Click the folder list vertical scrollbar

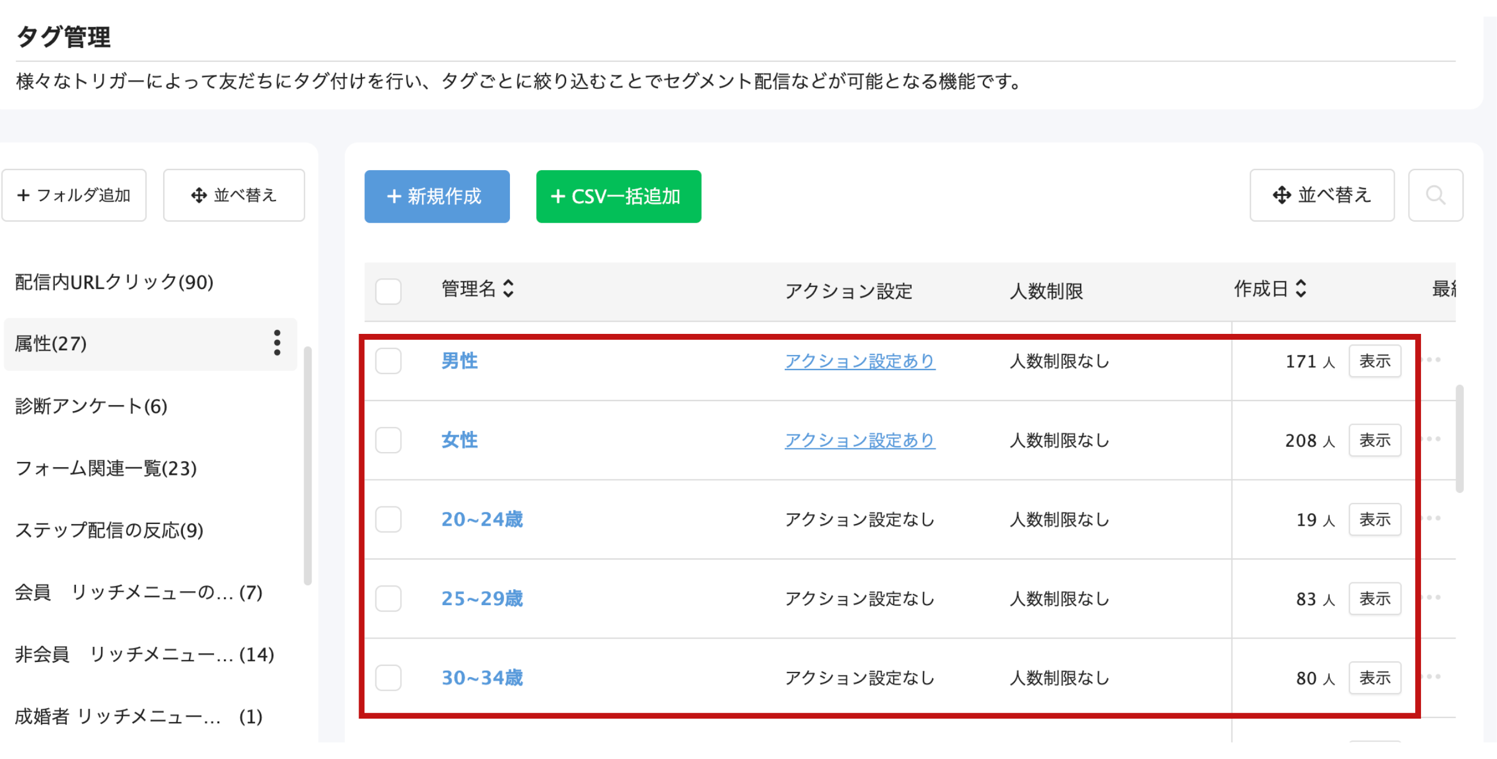308,465
